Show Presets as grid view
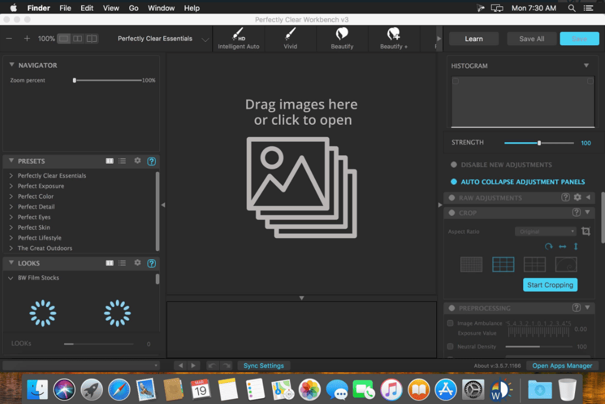This screenshot has width=605, height=404. tap(109, 161)
